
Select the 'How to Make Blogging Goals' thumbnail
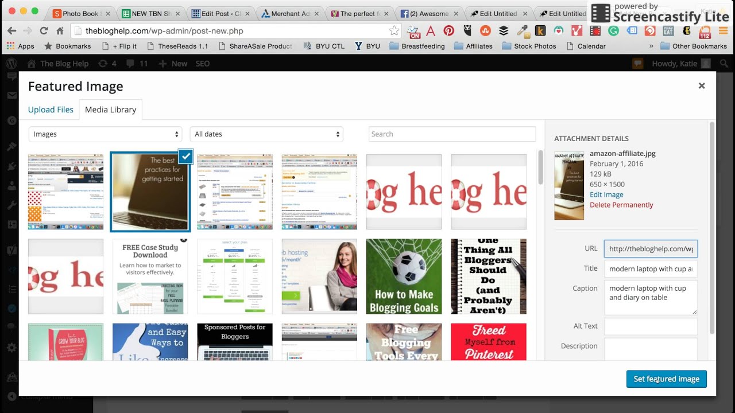pyautogui.click(x=404, y=276)
